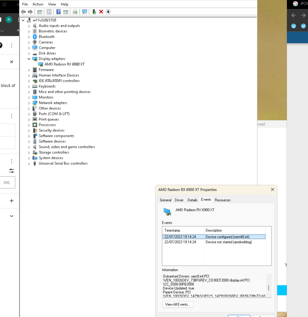
Task: Click the Mice and other pointing devices icon
Action: (35, 92)
